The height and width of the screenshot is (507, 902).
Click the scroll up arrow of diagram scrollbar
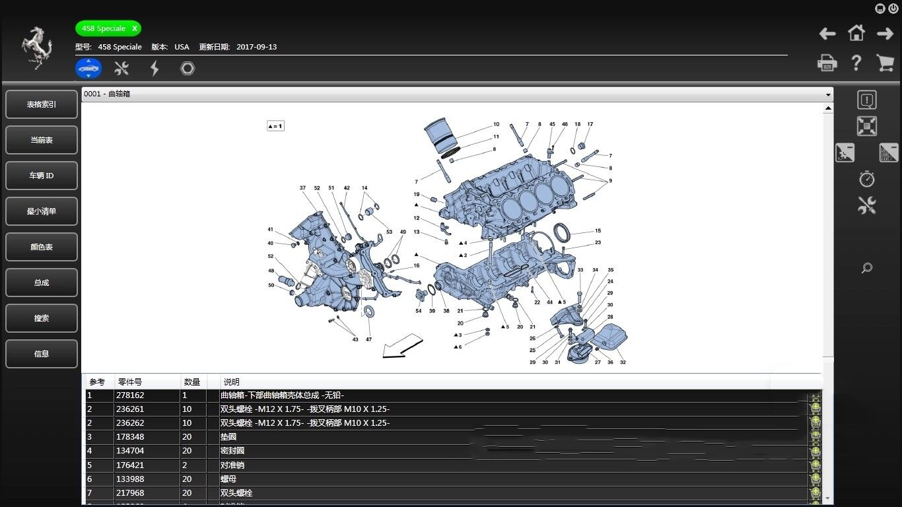click(x=828, y=108)
